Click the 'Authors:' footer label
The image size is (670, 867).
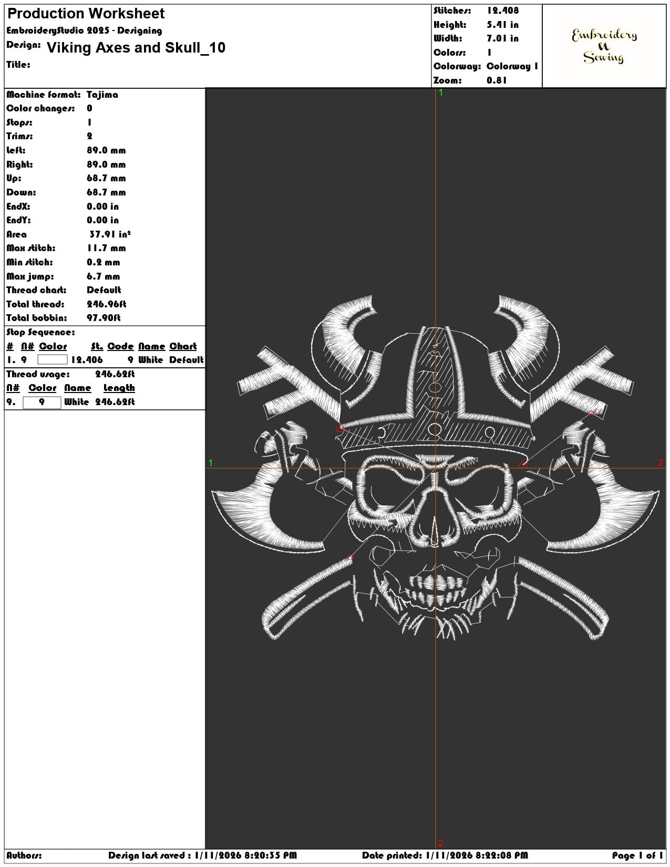click(x=24, y=855)
